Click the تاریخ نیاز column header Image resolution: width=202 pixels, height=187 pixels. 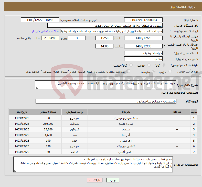[22, 112]
